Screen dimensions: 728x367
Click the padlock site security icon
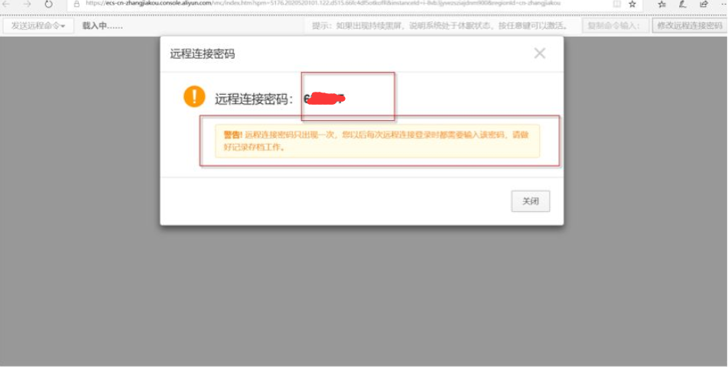[77, 4]
